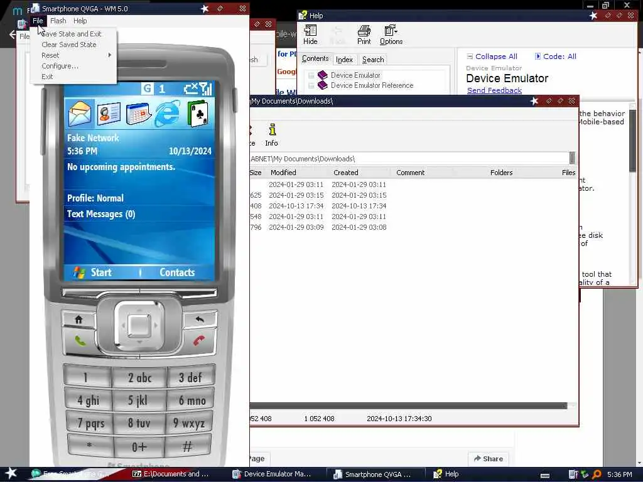Select the Device Emulator Reference book item

tap(372, 85)
